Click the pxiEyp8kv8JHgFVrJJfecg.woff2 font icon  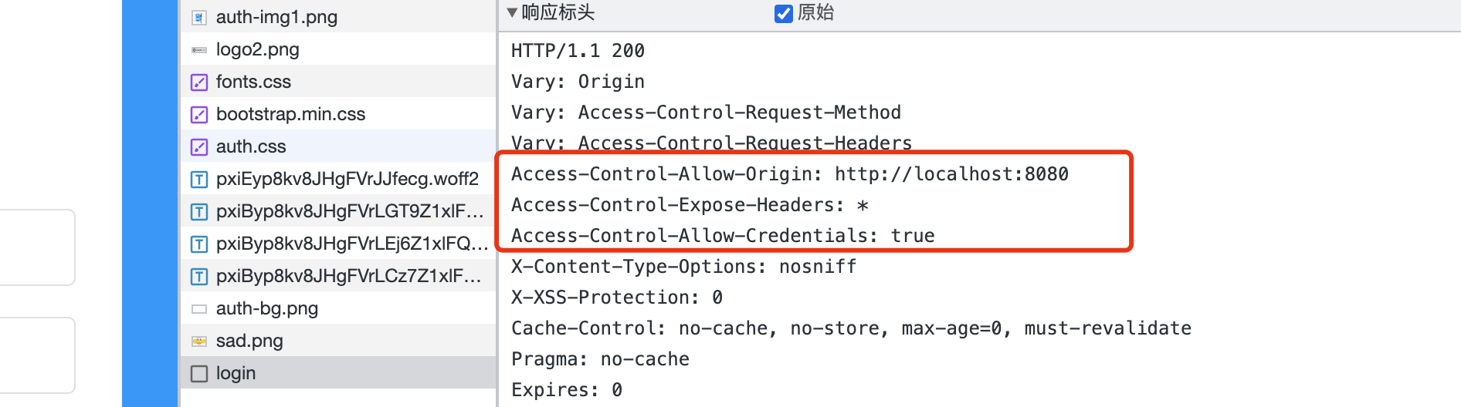pyautogui.click(x=199, y=180)
